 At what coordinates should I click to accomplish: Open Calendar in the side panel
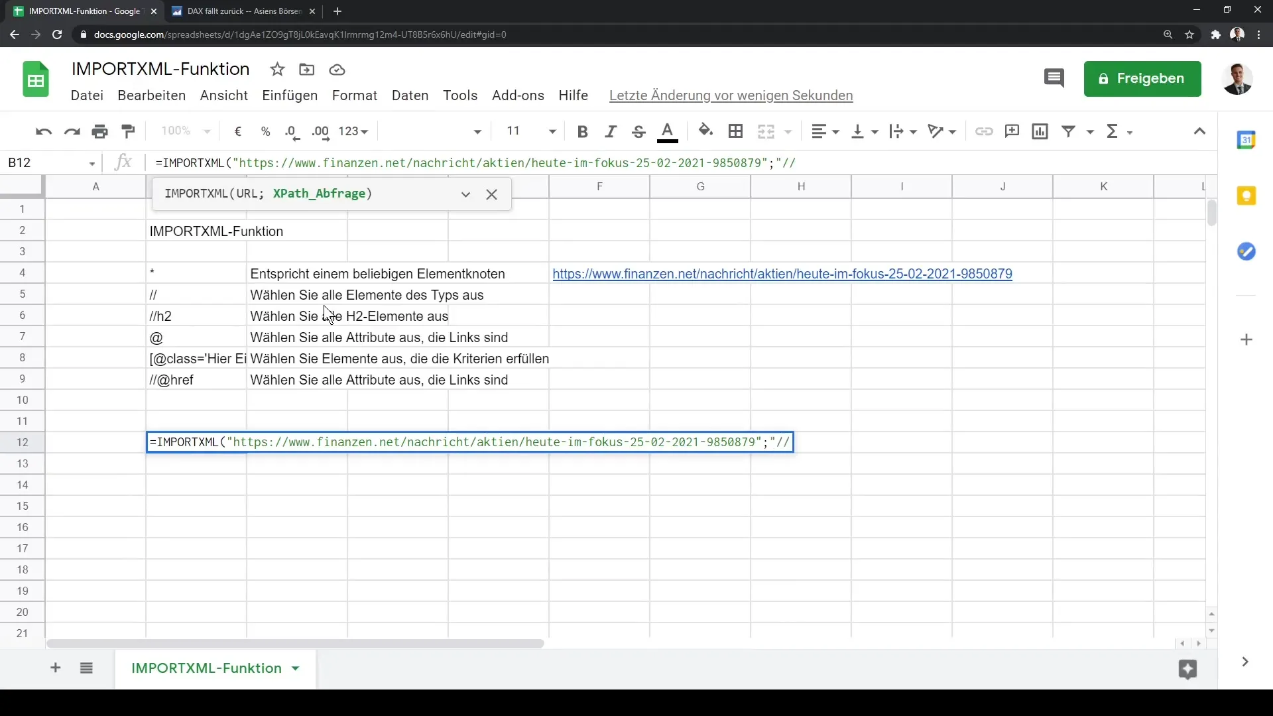click(1246, 140)
